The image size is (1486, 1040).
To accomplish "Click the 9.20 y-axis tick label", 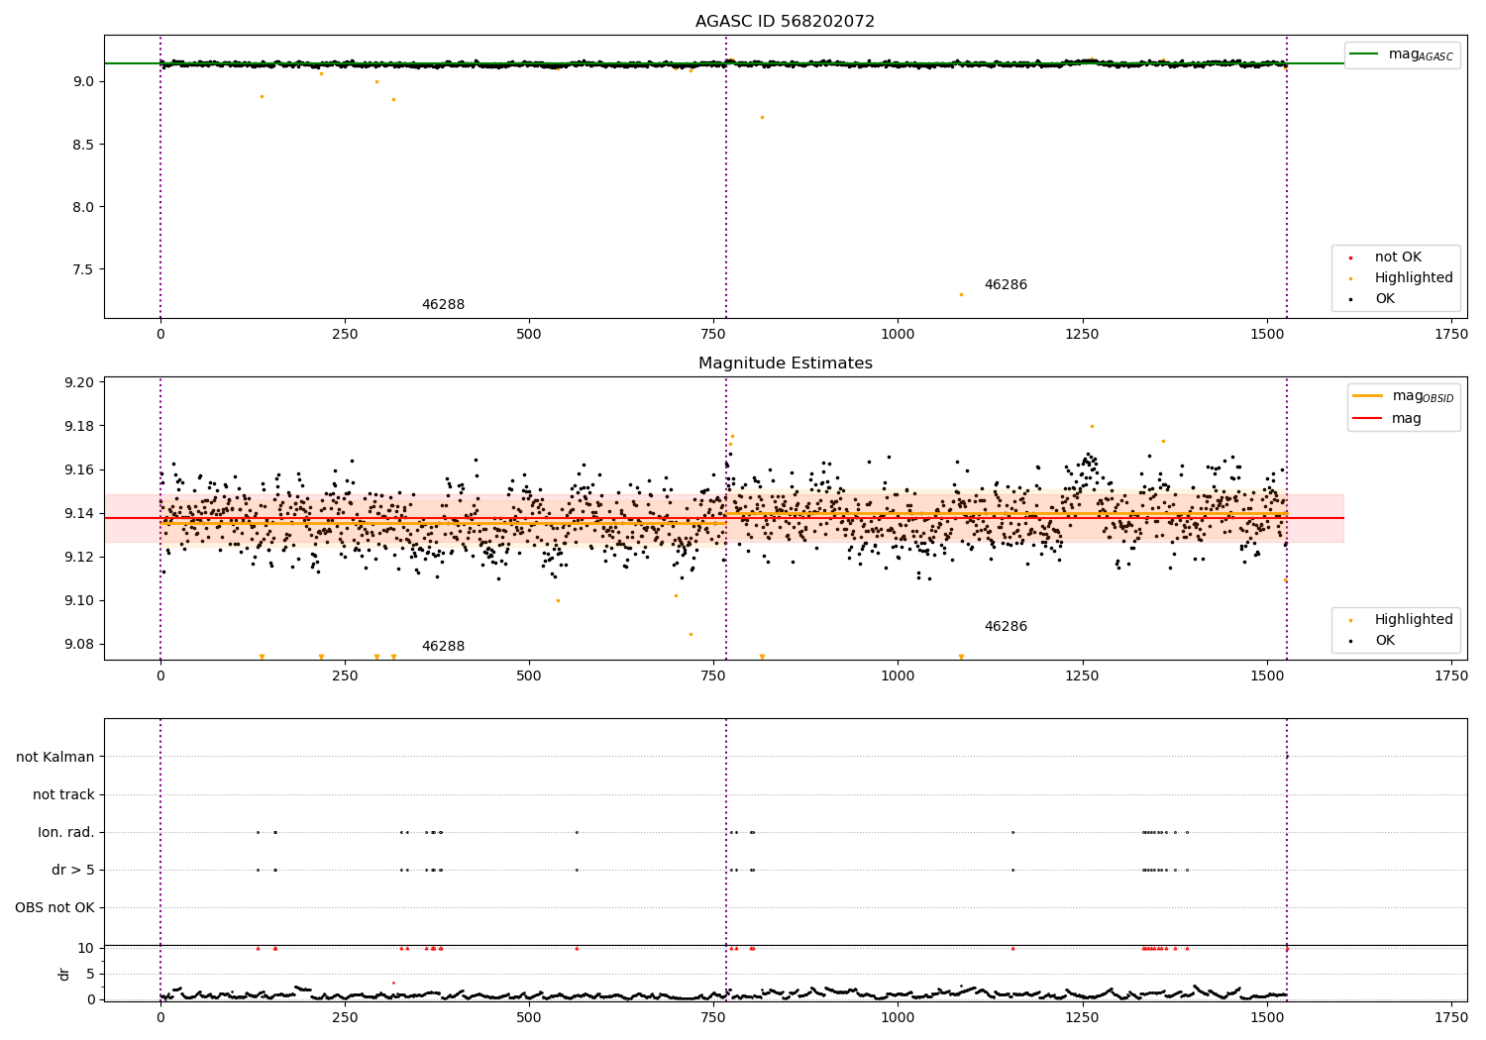I will [x=78, y=382].
